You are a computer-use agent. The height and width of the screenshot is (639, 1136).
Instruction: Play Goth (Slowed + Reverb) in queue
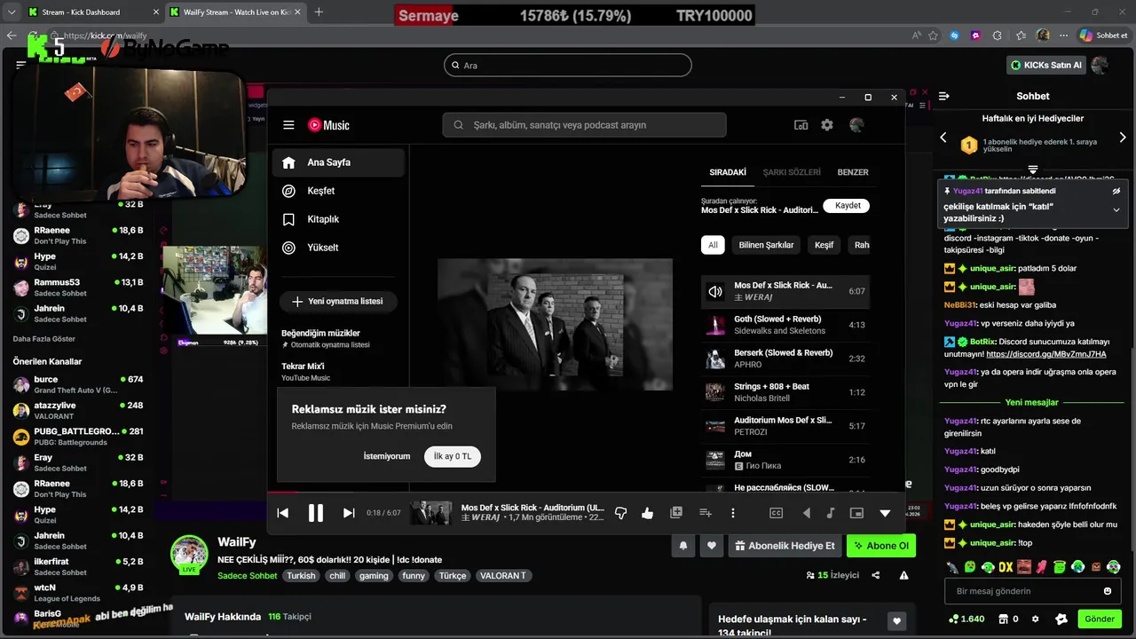coord(785,325)
